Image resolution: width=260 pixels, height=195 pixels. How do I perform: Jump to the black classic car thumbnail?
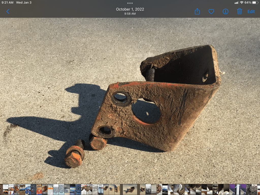165,189
